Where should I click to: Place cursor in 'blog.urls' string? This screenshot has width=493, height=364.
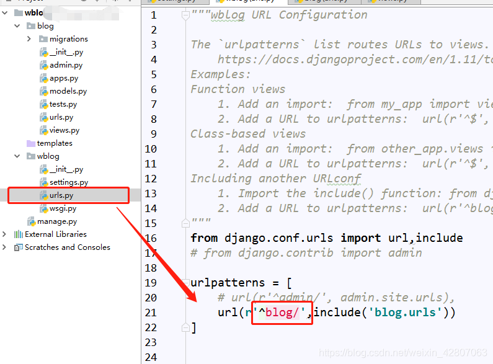pos(405,312)
